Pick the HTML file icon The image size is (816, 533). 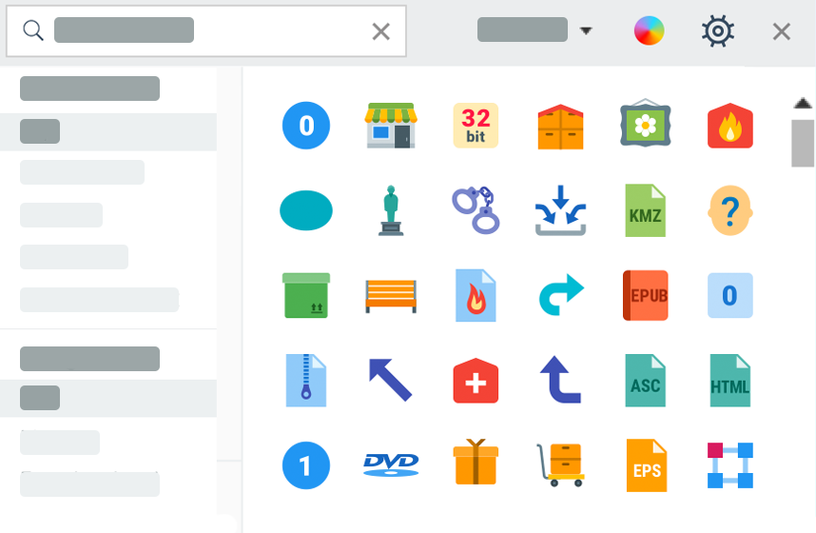[730, 381]
